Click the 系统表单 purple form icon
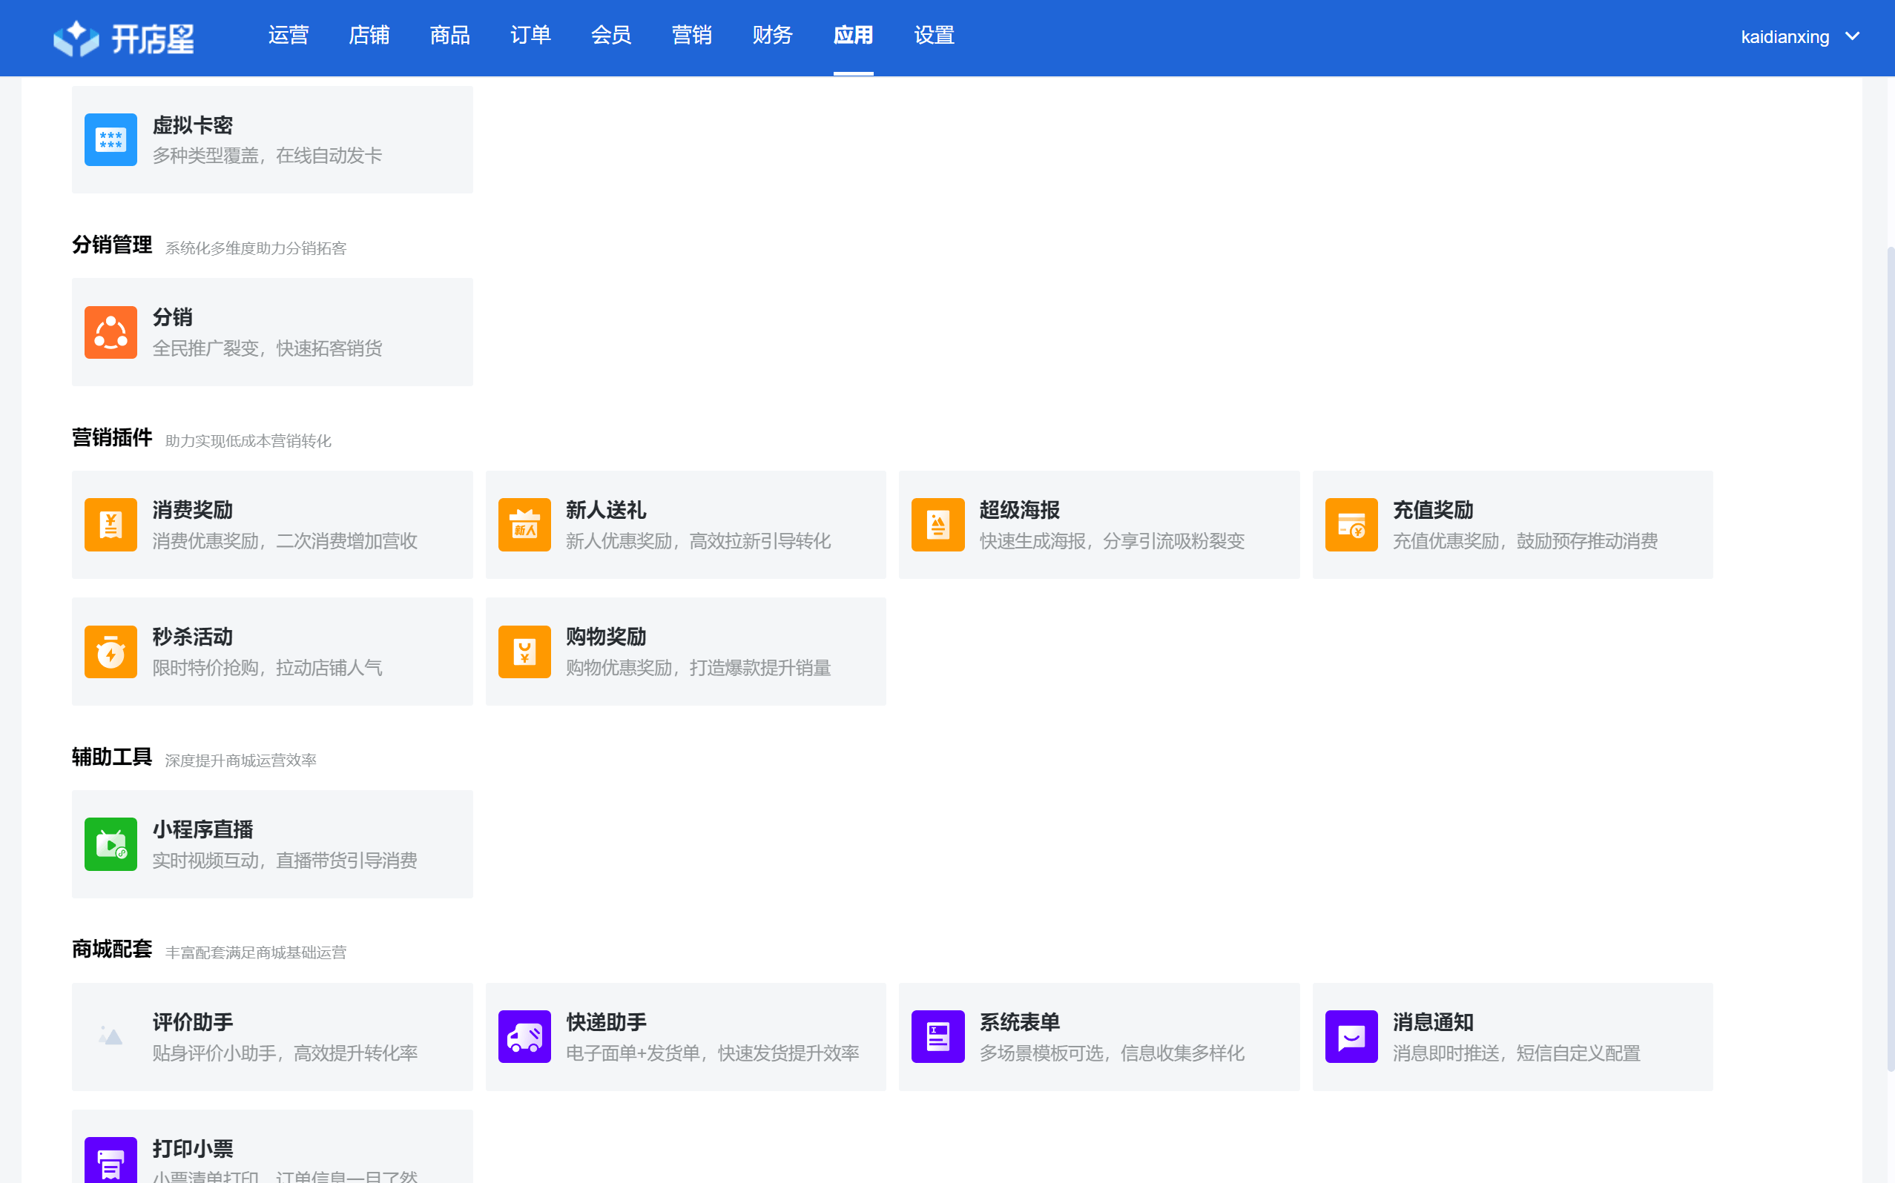Screen dimensions: 1895x1183 pyautogui.click(x=937, y=1036)
